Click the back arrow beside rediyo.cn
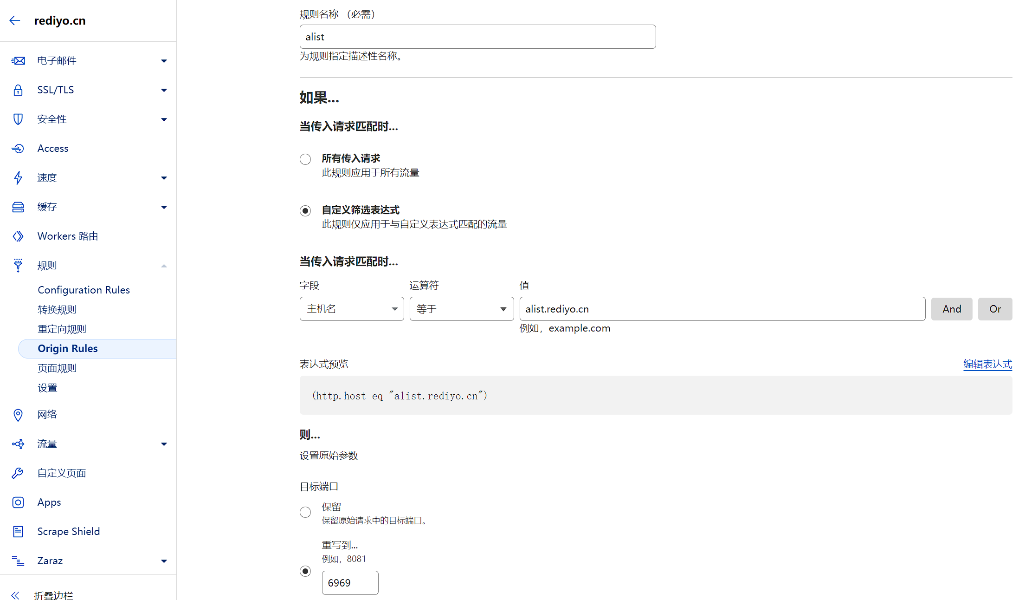The width and height of the screenshot is (1025, 600). pos(15,20)
